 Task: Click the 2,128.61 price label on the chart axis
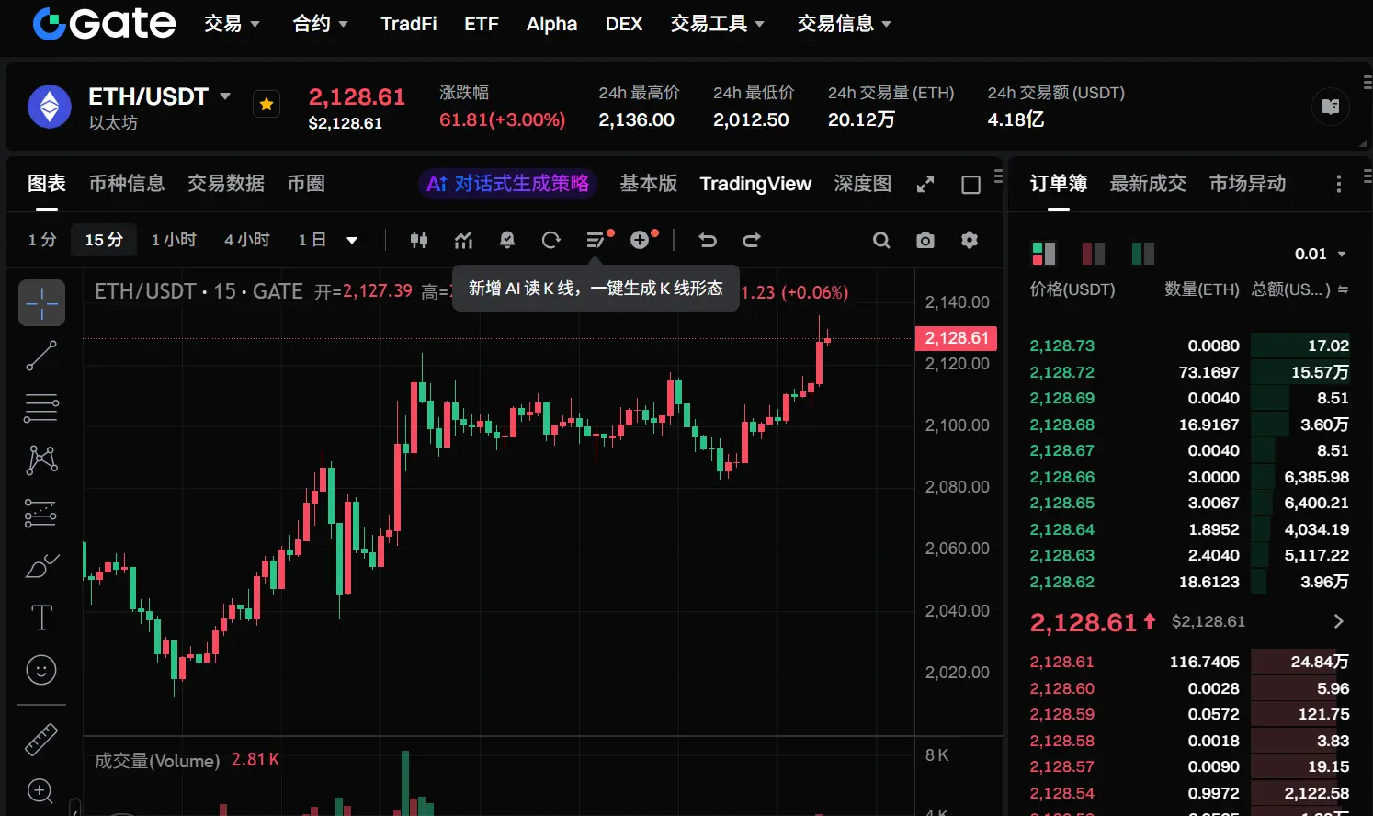[x=957, y=338]
